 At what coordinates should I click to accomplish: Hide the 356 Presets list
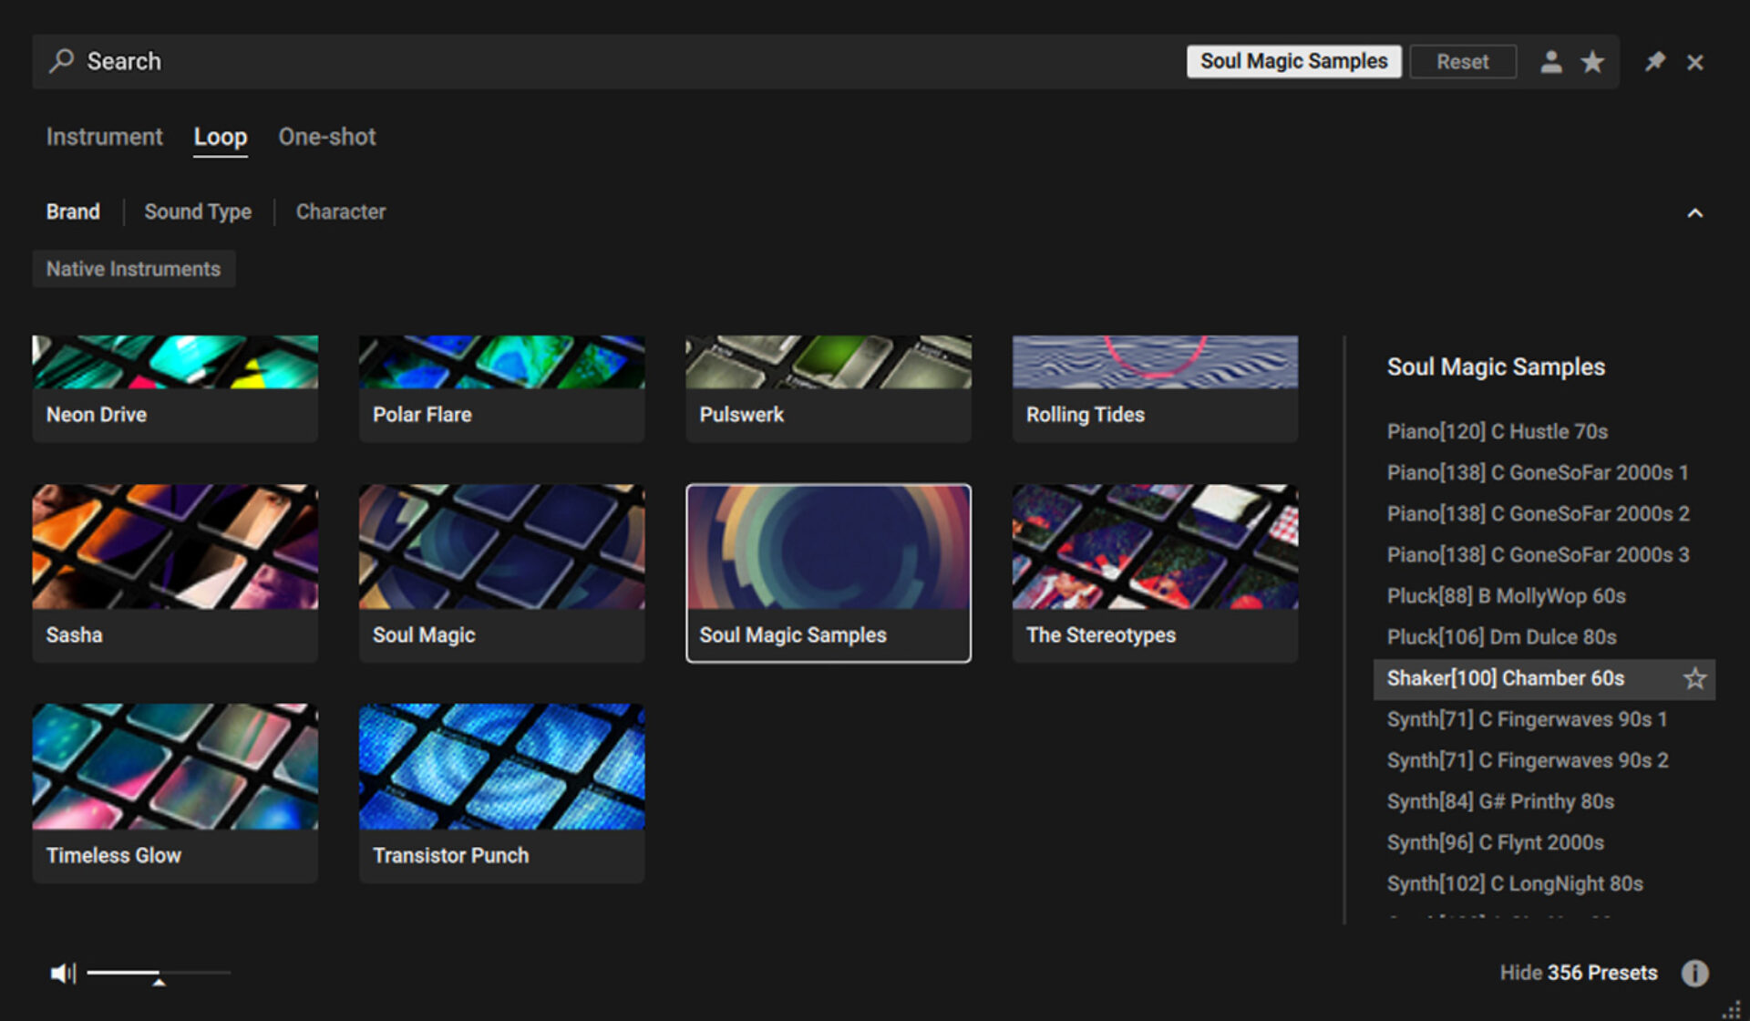pyautogui.click(x=1578, y=973)
